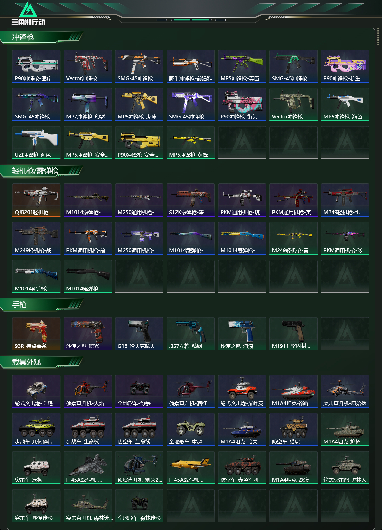Choose the .357左轮-精钢 revolver
Screen dimensions: 382x530
[x=190, y=334]
